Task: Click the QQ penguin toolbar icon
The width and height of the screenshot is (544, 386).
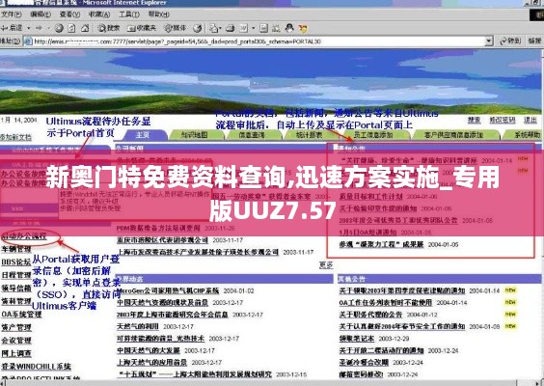Action: tap(289, 28)
